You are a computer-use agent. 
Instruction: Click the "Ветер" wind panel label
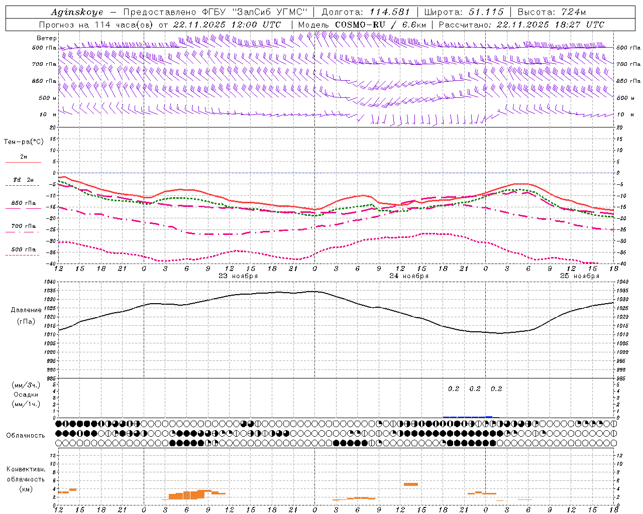click(x=47, y=38)
